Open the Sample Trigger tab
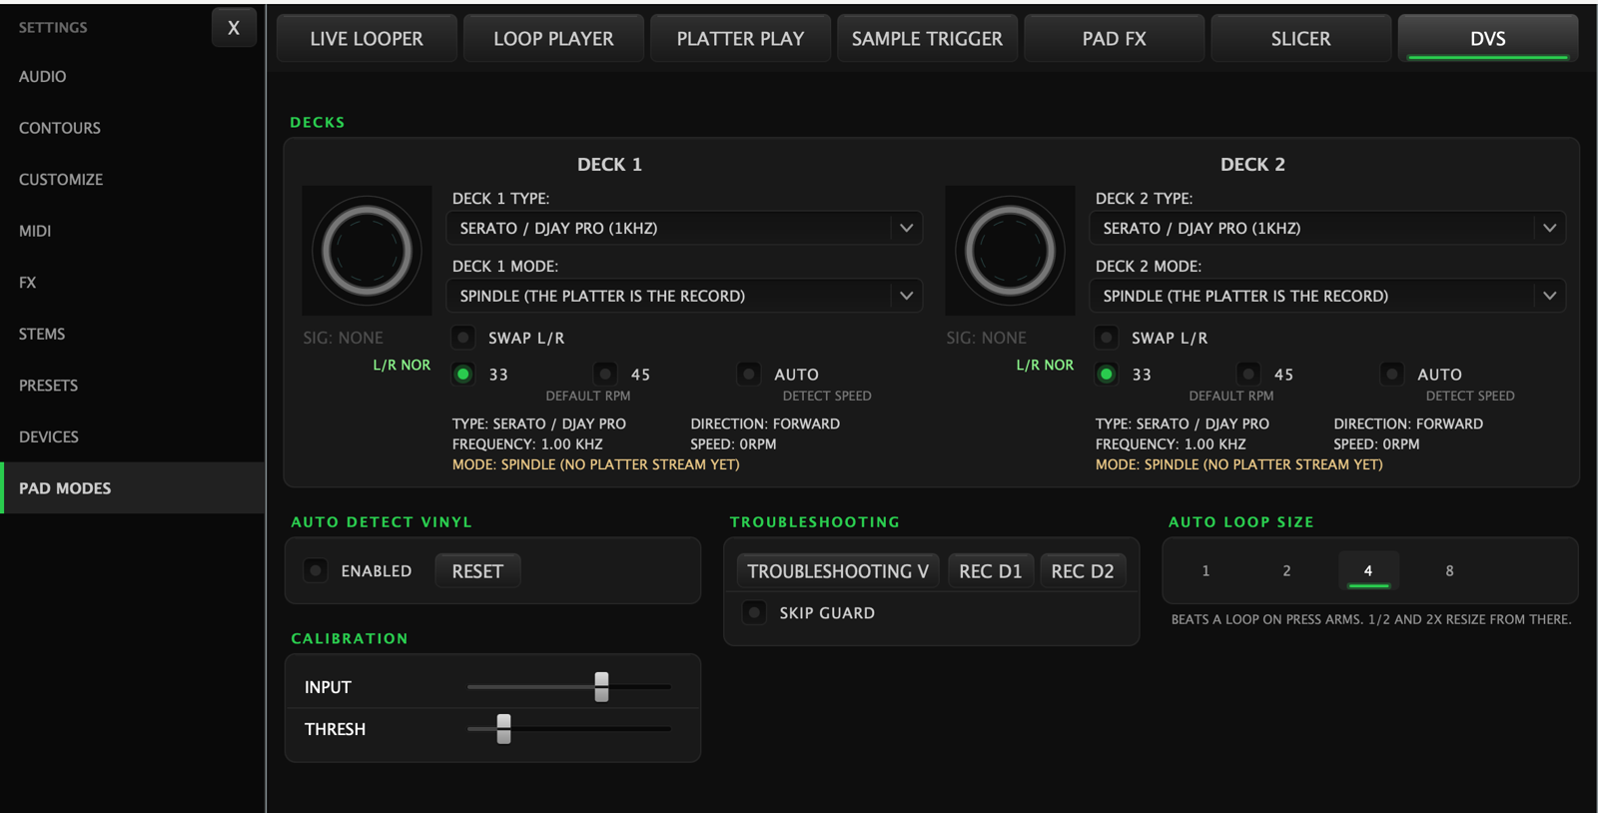Viewport: 1598px width, 813px height. pyautogui.click(x=927, y=39)
